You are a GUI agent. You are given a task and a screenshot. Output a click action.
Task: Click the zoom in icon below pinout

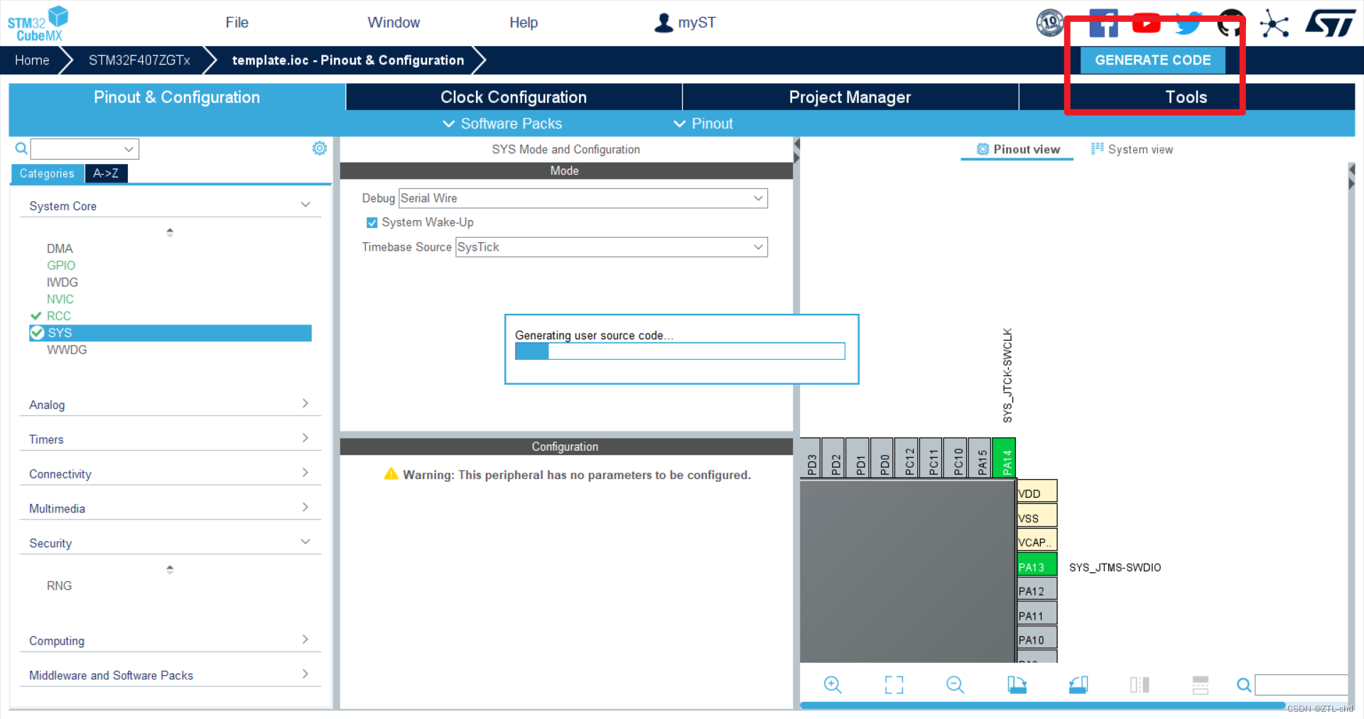pos(833,684)
